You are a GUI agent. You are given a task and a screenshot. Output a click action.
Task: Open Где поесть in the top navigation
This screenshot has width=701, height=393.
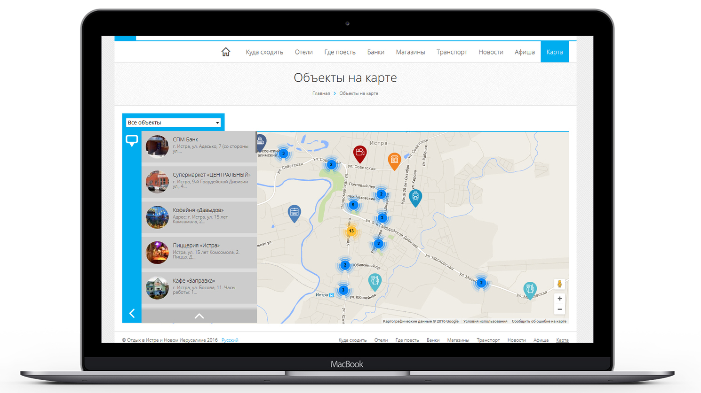(340, 52)
